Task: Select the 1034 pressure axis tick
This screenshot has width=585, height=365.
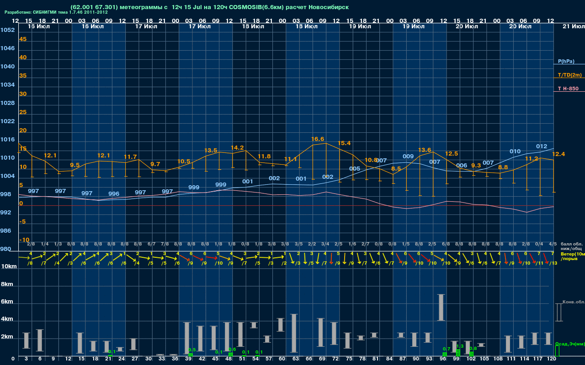Action: 7,85
